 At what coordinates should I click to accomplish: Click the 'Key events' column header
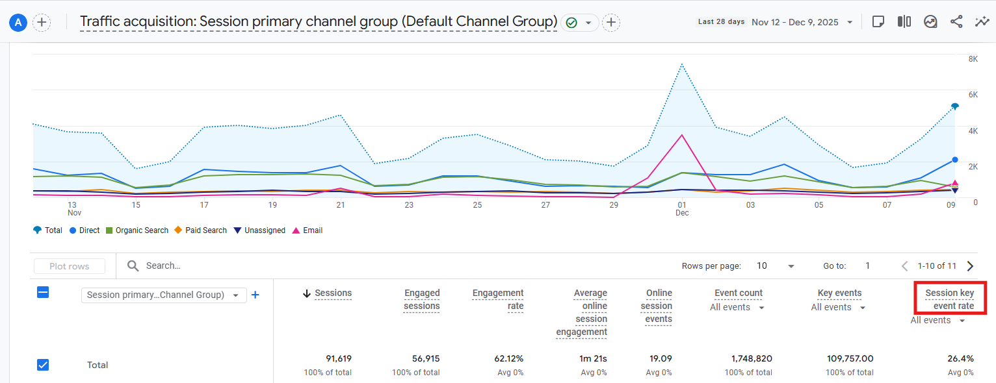839,293
